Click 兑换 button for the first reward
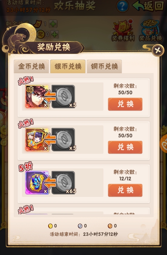The height and width of the screenshot is (255, 167). pos(125,104)
